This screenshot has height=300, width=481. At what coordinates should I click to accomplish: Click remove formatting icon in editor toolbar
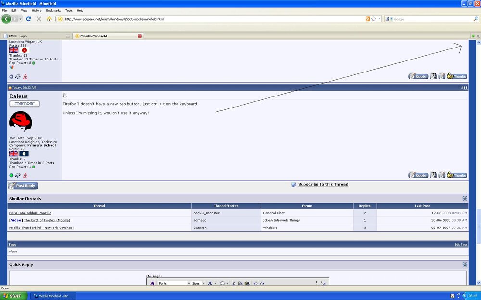[152, 284]
